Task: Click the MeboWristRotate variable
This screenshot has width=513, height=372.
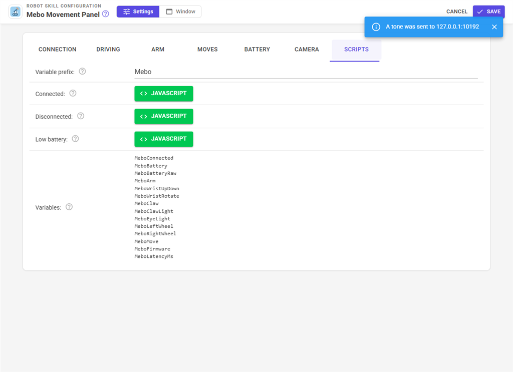Action: [157, 196]
